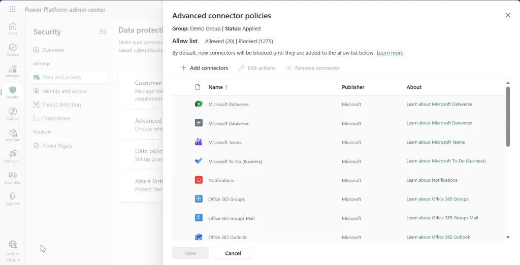The width and height of the screenshot is (520, 265).
Task: Click the scrollbar down arrow
Action: [x=508, y=237]
